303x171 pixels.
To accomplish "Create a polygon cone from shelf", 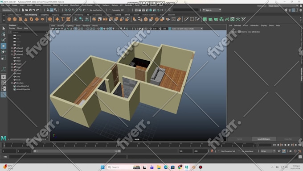I will point(26,19).
